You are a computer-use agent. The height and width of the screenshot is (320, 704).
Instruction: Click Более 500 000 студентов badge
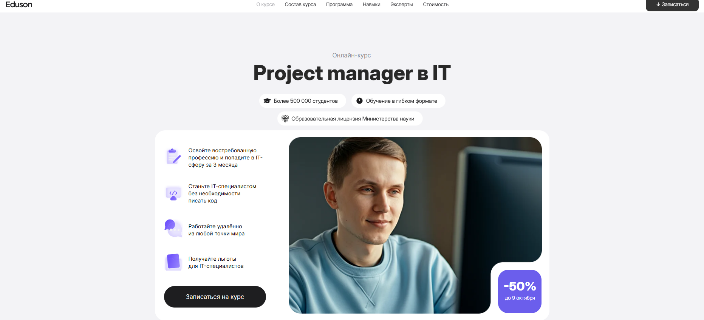pos(303,101)
